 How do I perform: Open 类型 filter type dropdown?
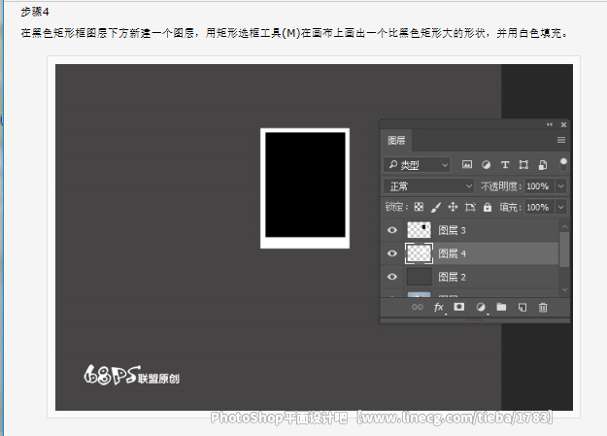point(417,164)
